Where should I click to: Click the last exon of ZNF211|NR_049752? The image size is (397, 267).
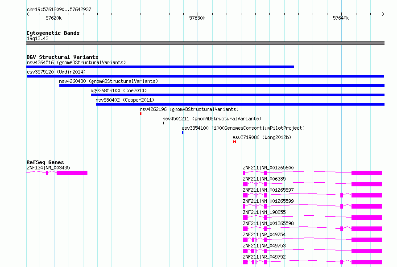click(x=367, y=262)
